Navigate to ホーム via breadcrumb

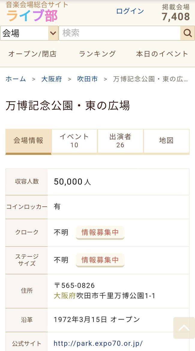(x=16, y=79)
